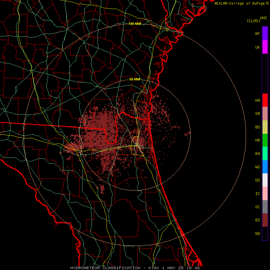Click the [CLAS] units label
Viewport: 270px width, 270px height.
[253, 21]
